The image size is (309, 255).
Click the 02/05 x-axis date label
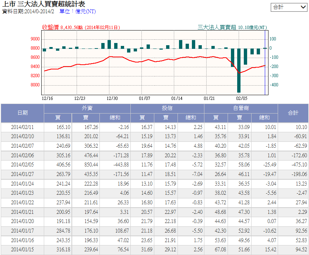[x=242, y=98]
